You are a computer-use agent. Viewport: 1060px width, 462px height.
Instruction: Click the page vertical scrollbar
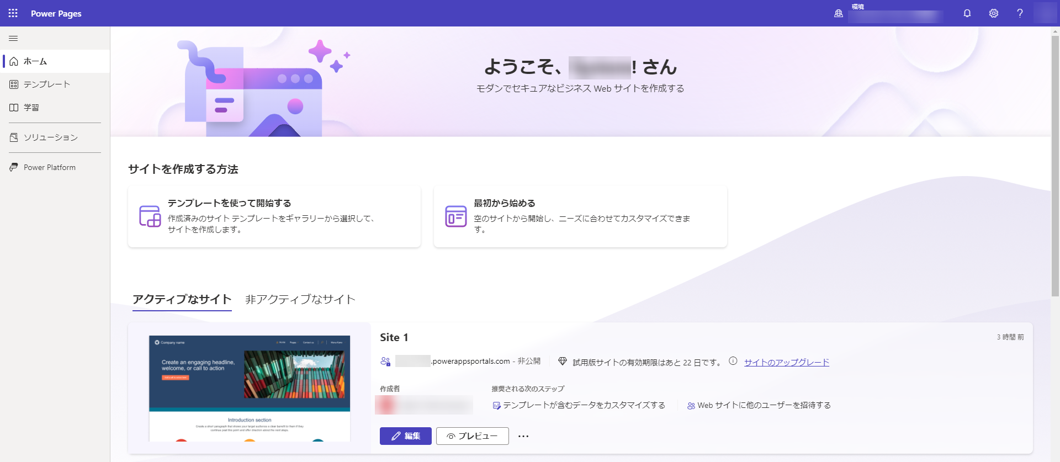pyautogui.click(x=1055, y=166)
